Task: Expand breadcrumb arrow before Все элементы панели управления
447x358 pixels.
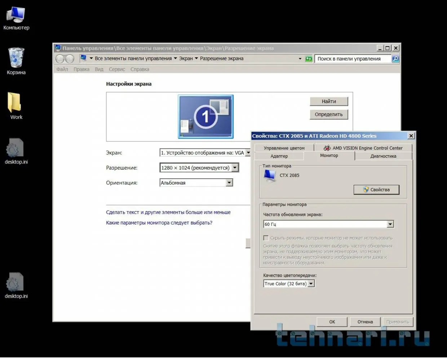Action: click(91, 58)
